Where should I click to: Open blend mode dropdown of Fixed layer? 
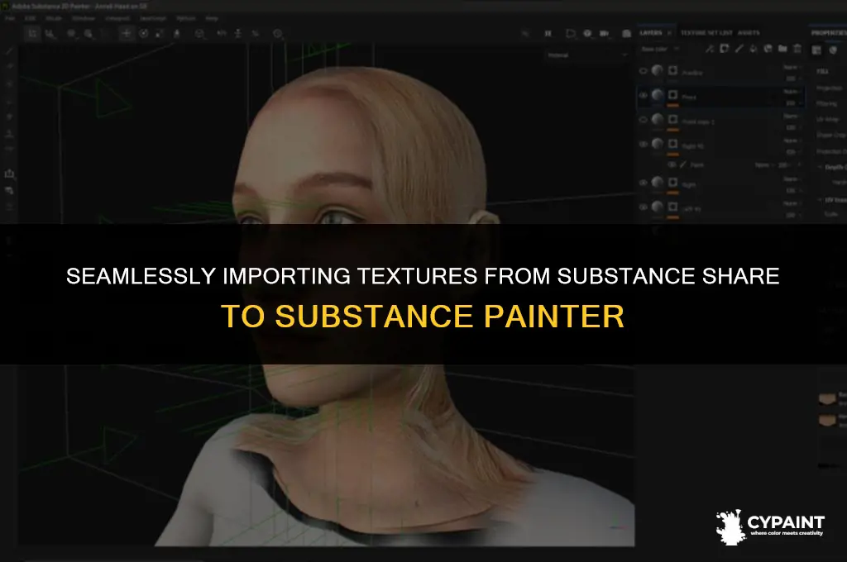pos(792,92)
